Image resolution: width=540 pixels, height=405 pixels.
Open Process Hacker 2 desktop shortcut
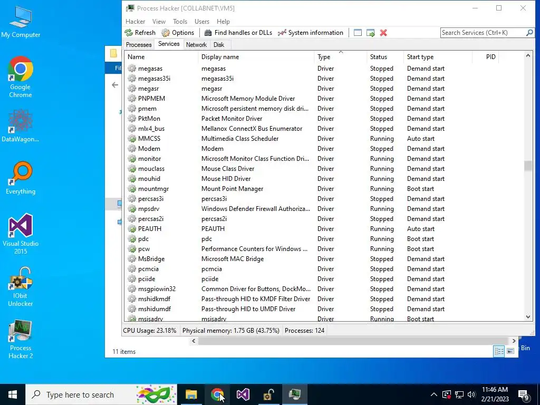click(21, 339)
